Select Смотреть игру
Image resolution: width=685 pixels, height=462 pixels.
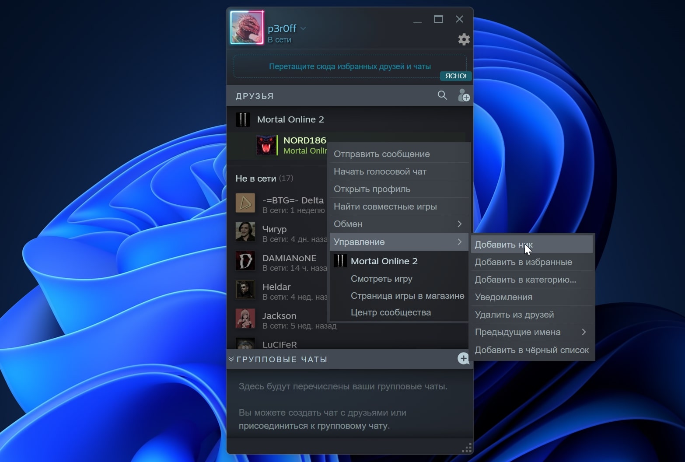[399, 279]
